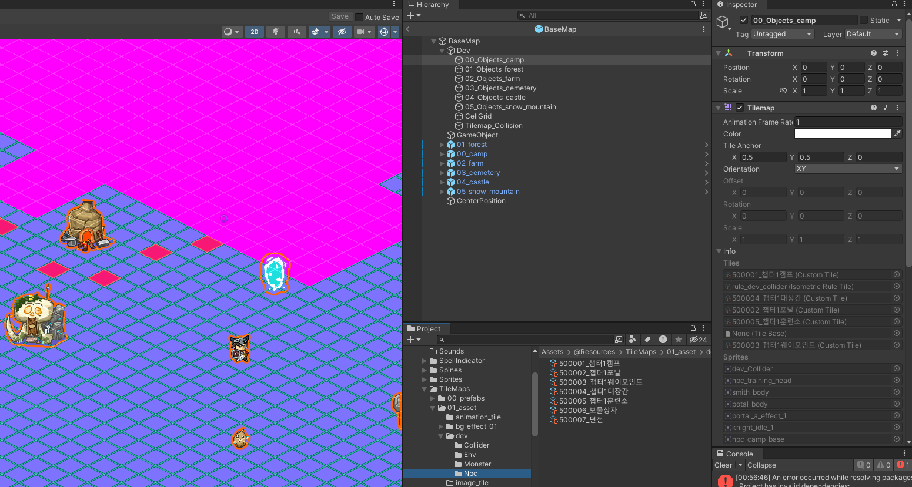This screenshot has width=912, height=487.
Task: Click the Tilemap Color swatch
Action: [x=843, y=133]
